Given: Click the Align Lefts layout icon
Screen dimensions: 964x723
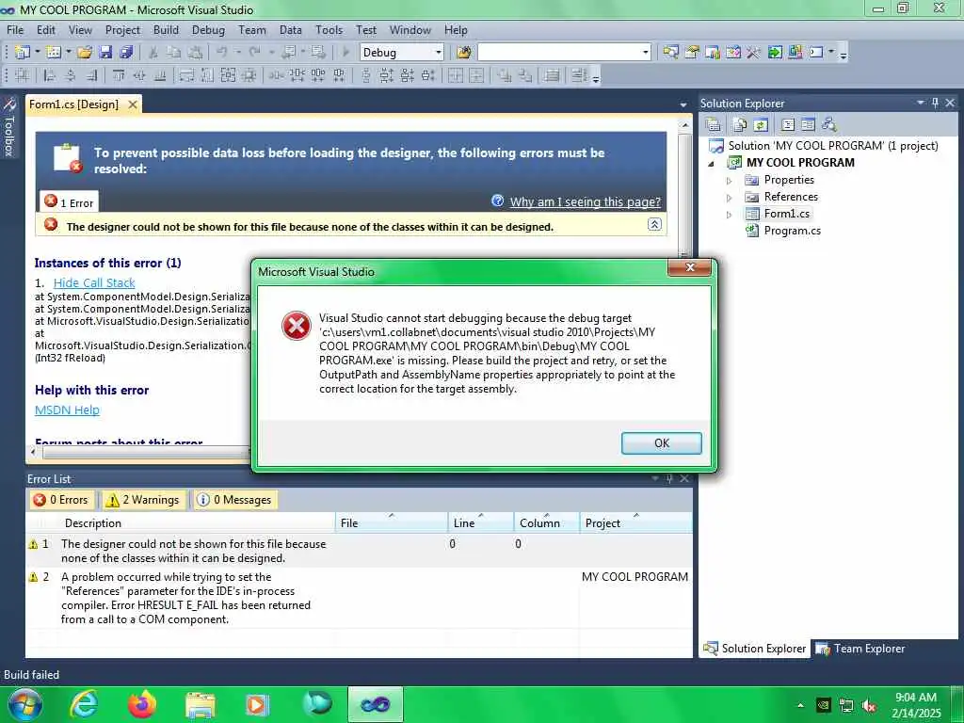Looking at the screenshot, I should [50, 75].
